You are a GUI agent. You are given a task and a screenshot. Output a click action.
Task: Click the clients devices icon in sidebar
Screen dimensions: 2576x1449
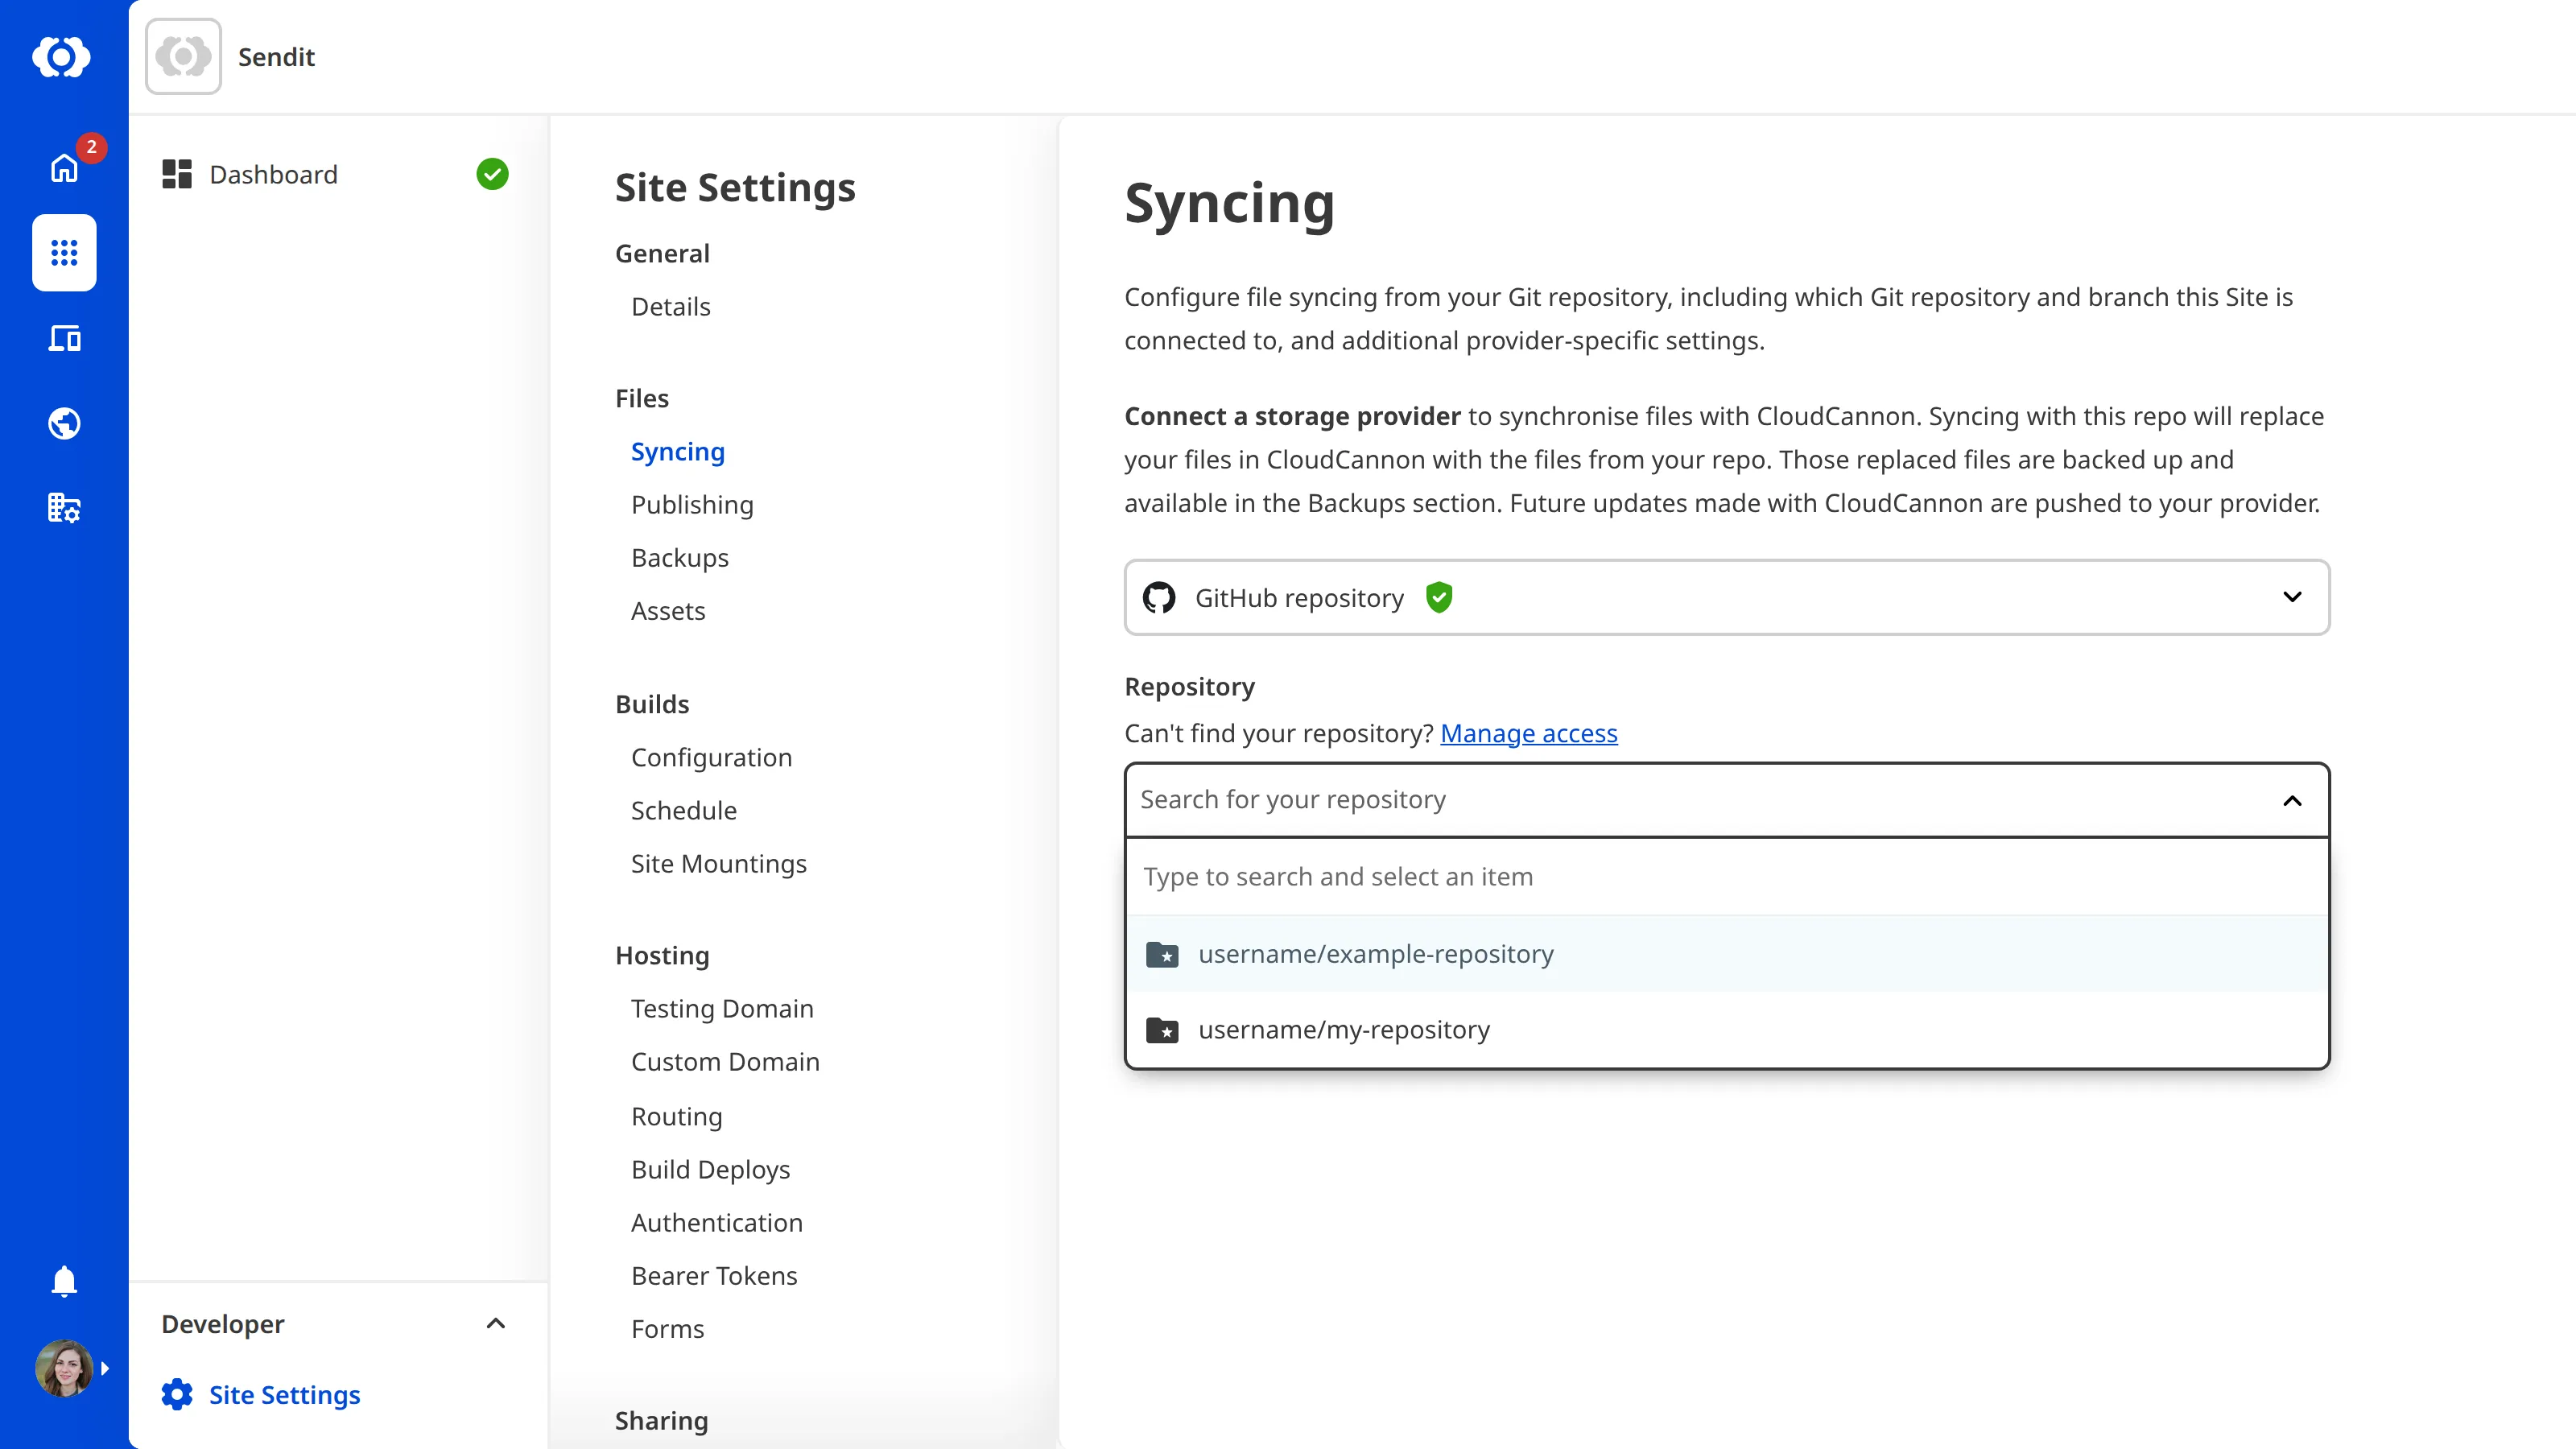click(x=63, y=338)
